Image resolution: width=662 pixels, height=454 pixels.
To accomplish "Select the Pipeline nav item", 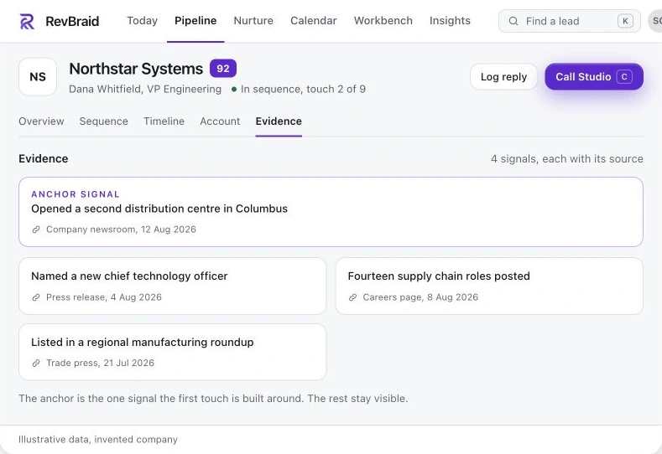I will [195, 21].
